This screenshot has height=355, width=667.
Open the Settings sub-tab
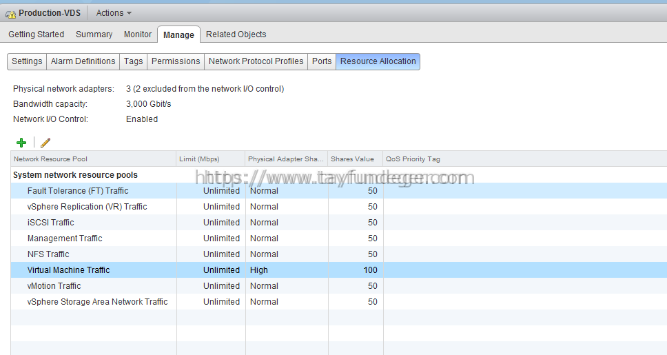27,61
